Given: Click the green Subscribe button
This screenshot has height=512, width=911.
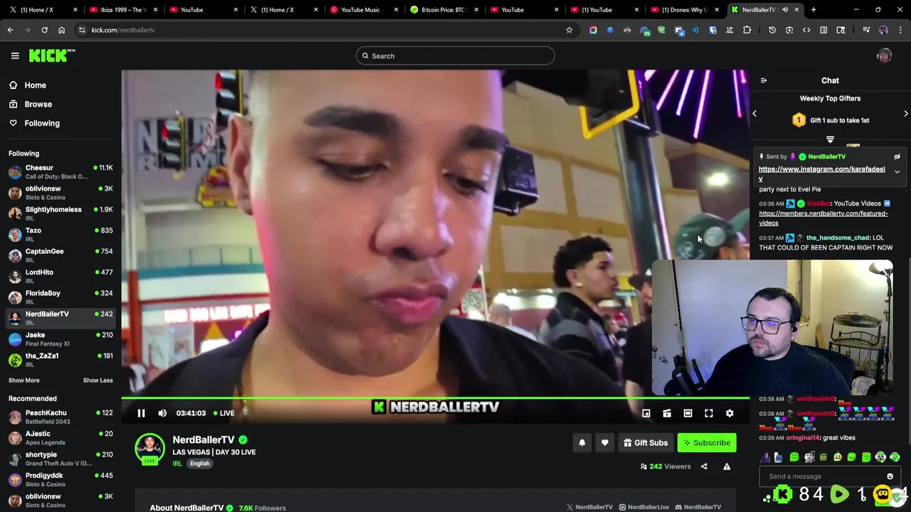Looking at the screenshot, I should point(707,443).
